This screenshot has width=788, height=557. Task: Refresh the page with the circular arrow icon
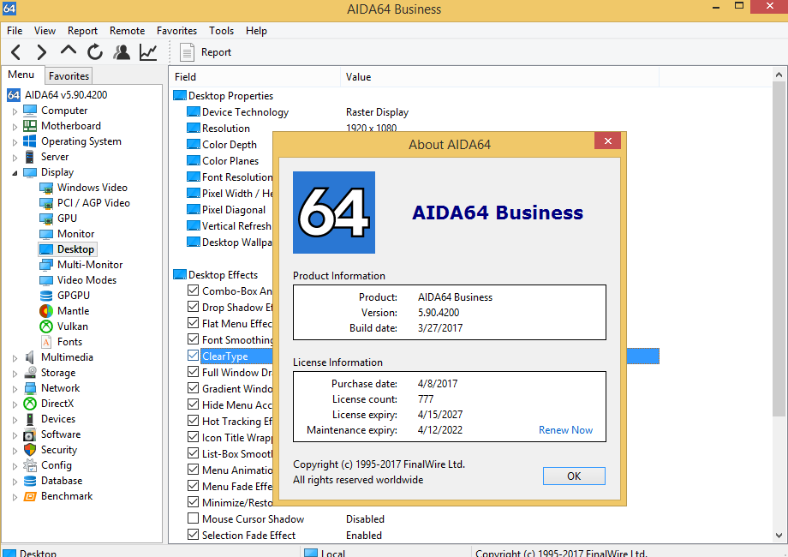point(95,51)
